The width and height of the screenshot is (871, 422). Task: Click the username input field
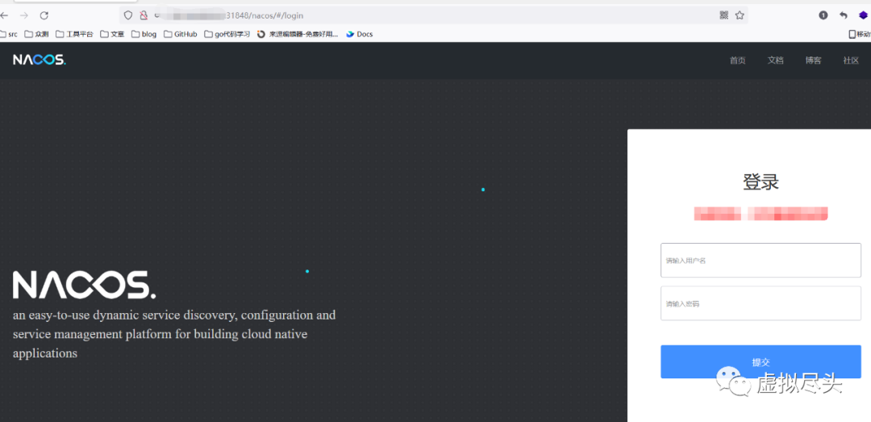(761, 260)
